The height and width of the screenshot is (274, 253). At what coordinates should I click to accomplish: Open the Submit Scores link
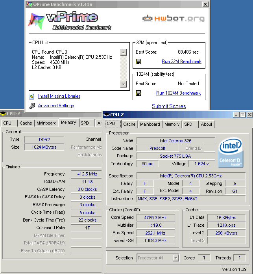click(169, 106)
